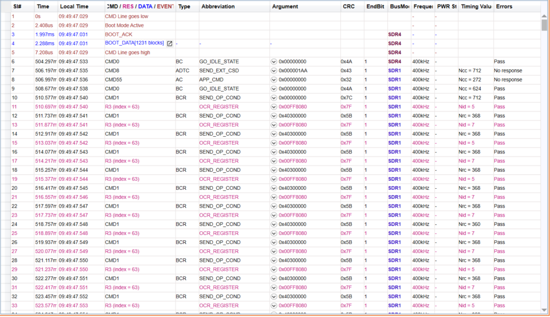Click the scrollbar up arrow

point(544,16)
